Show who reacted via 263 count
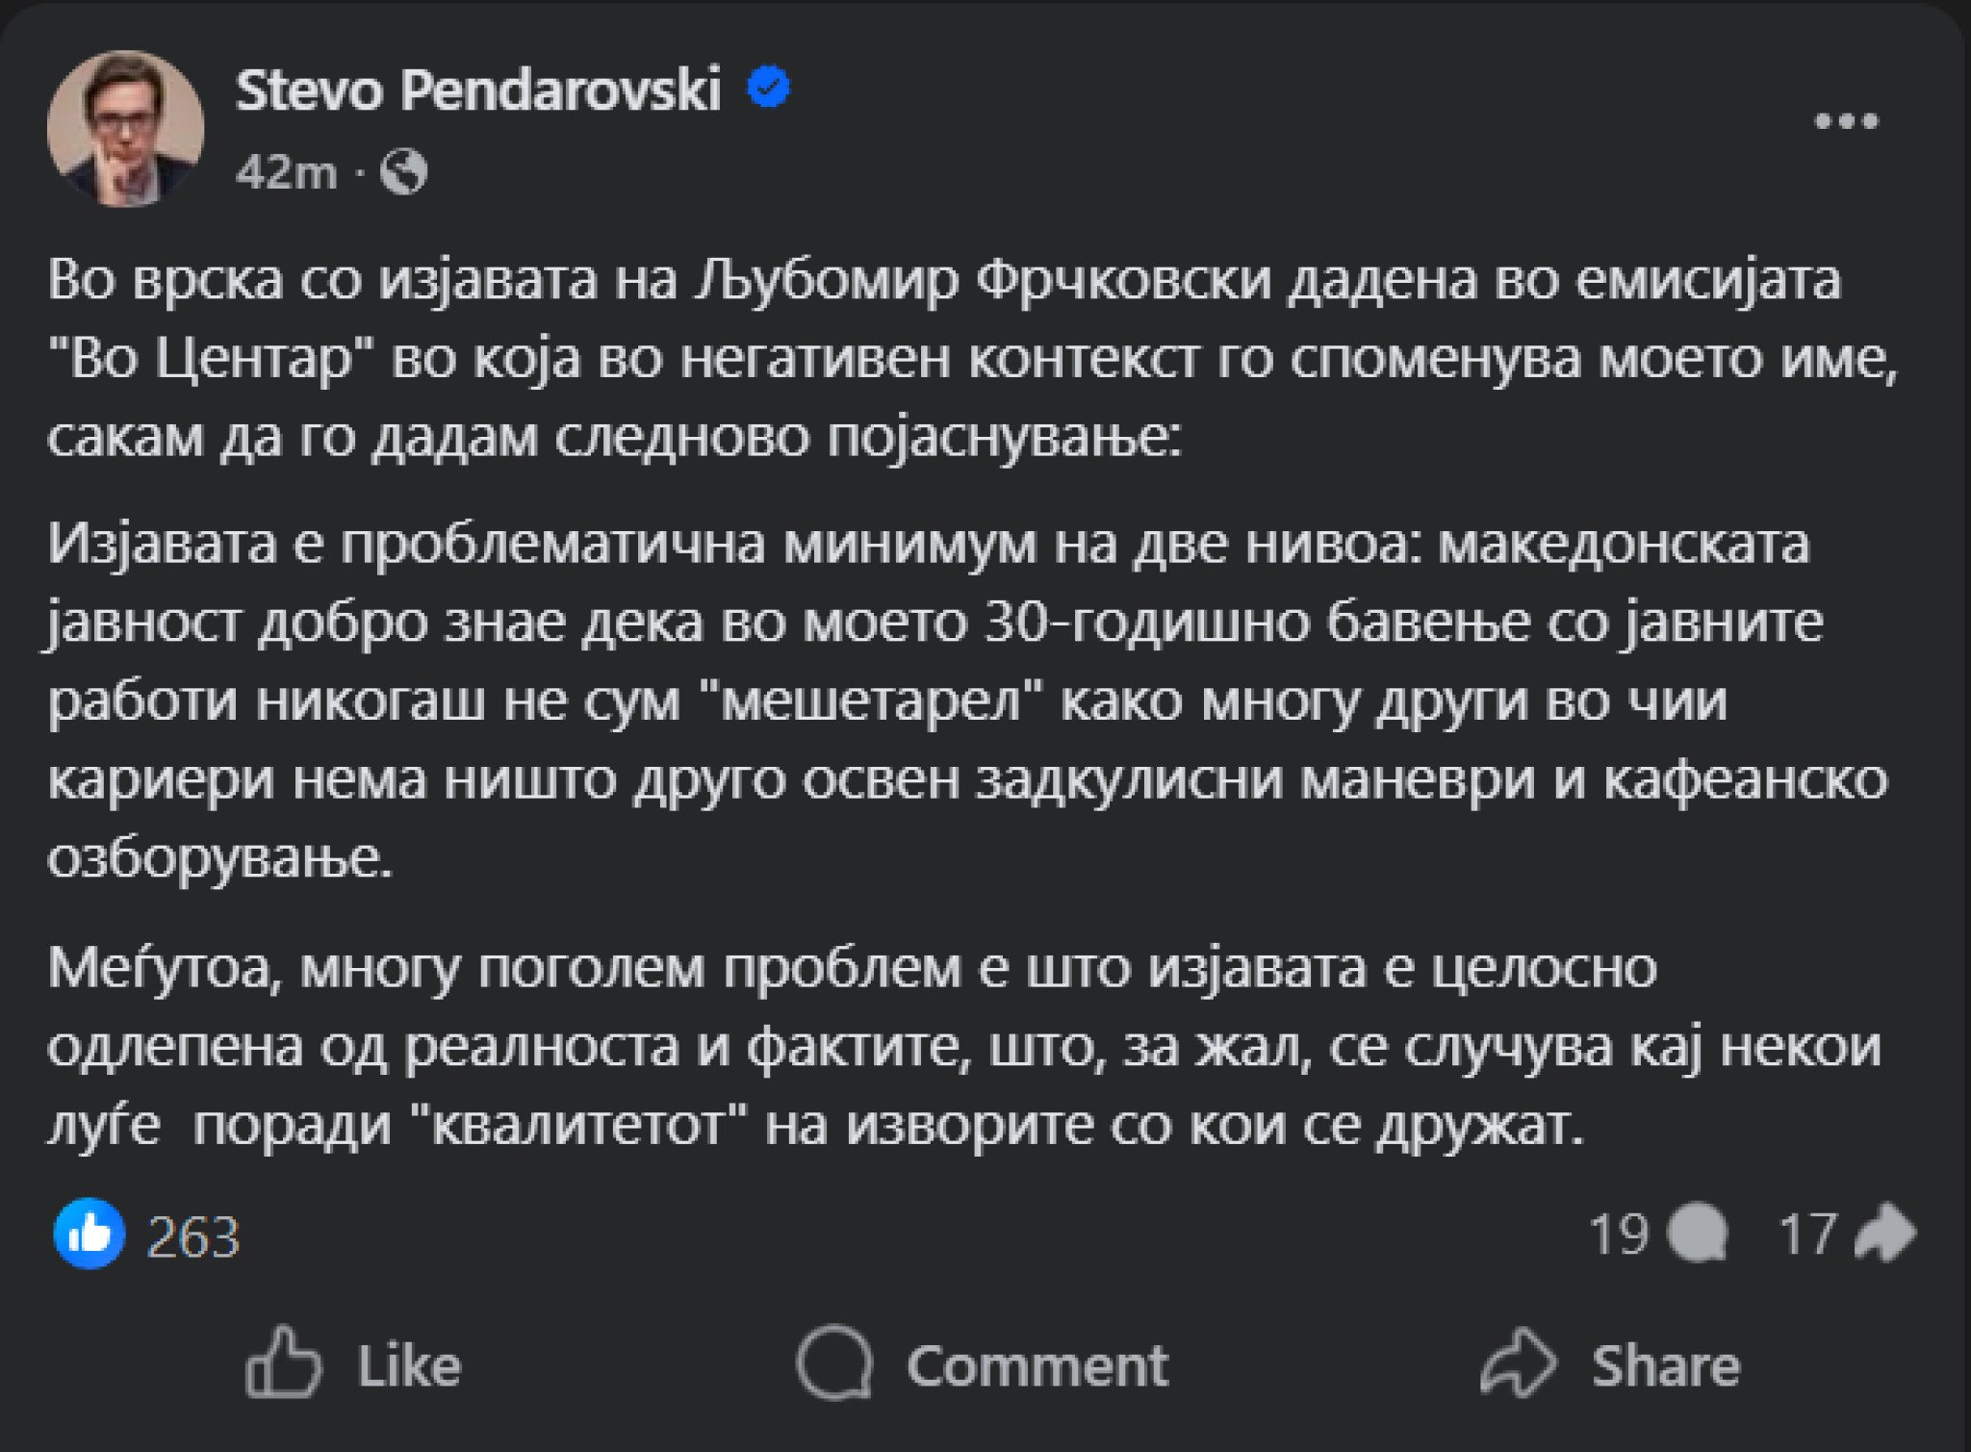The width and height of the screenshot is (1971, 1452). (192, 1236)
